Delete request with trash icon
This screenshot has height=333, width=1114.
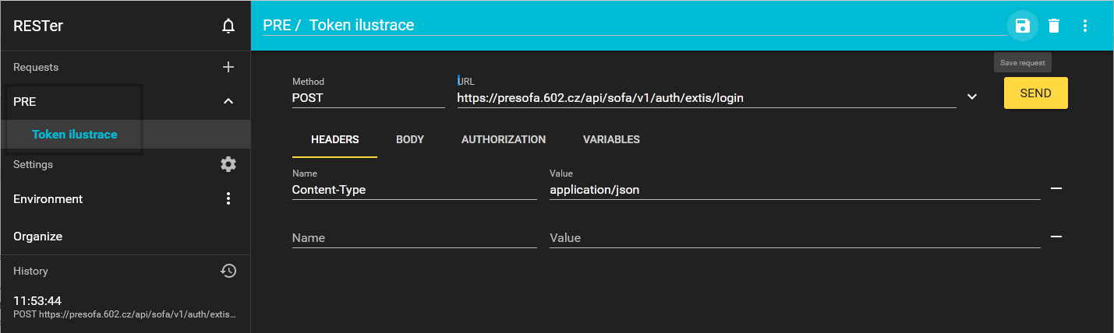click(x=1054, y=26)
